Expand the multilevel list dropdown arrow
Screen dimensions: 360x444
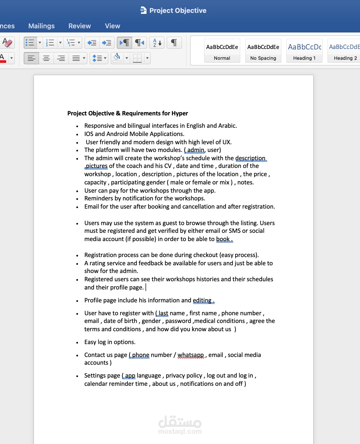(79, 43)
